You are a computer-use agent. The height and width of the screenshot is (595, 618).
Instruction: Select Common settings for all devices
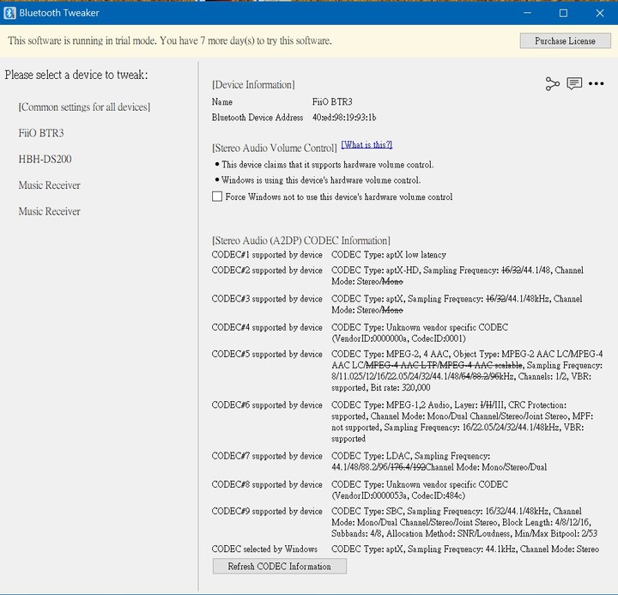pos(84,106)
